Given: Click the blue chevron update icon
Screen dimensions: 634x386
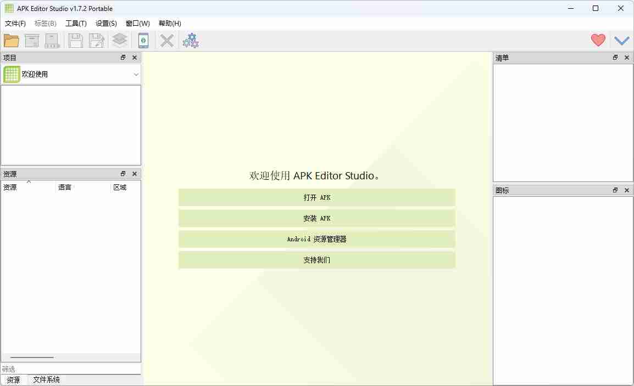Looking at the screenshot, I should (621, 40).
